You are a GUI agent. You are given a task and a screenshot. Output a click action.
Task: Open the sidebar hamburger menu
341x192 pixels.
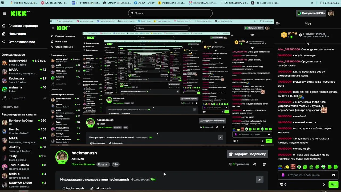click(x=5, y=13)
